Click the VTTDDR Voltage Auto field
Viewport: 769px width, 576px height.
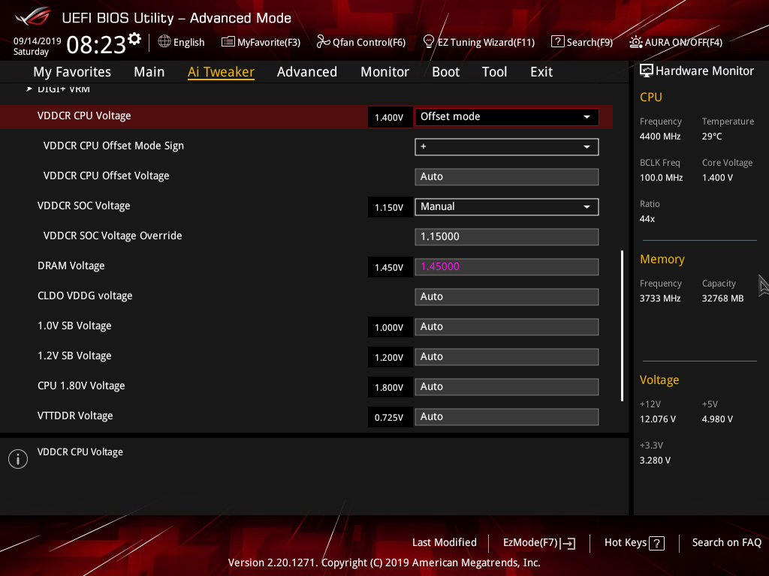[507, 417]
